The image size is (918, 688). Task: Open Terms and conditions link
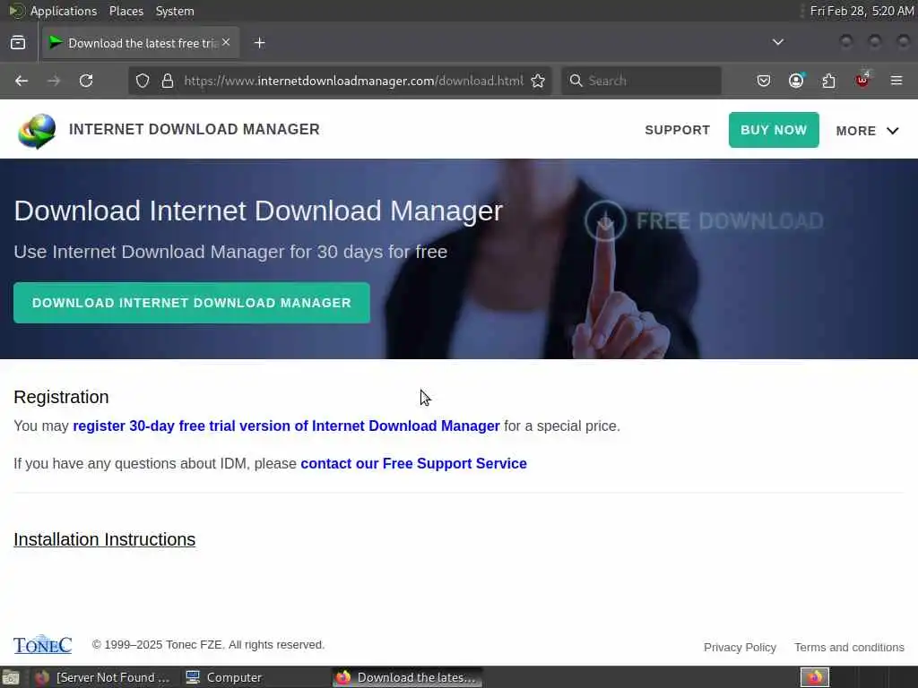click(849, 648)
